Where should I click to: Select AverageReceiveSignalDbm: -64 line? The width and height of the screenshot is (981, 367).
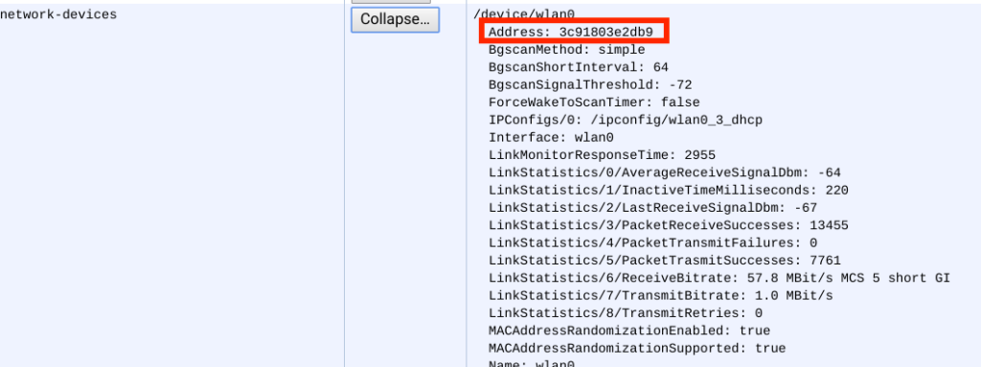(665, 172)
